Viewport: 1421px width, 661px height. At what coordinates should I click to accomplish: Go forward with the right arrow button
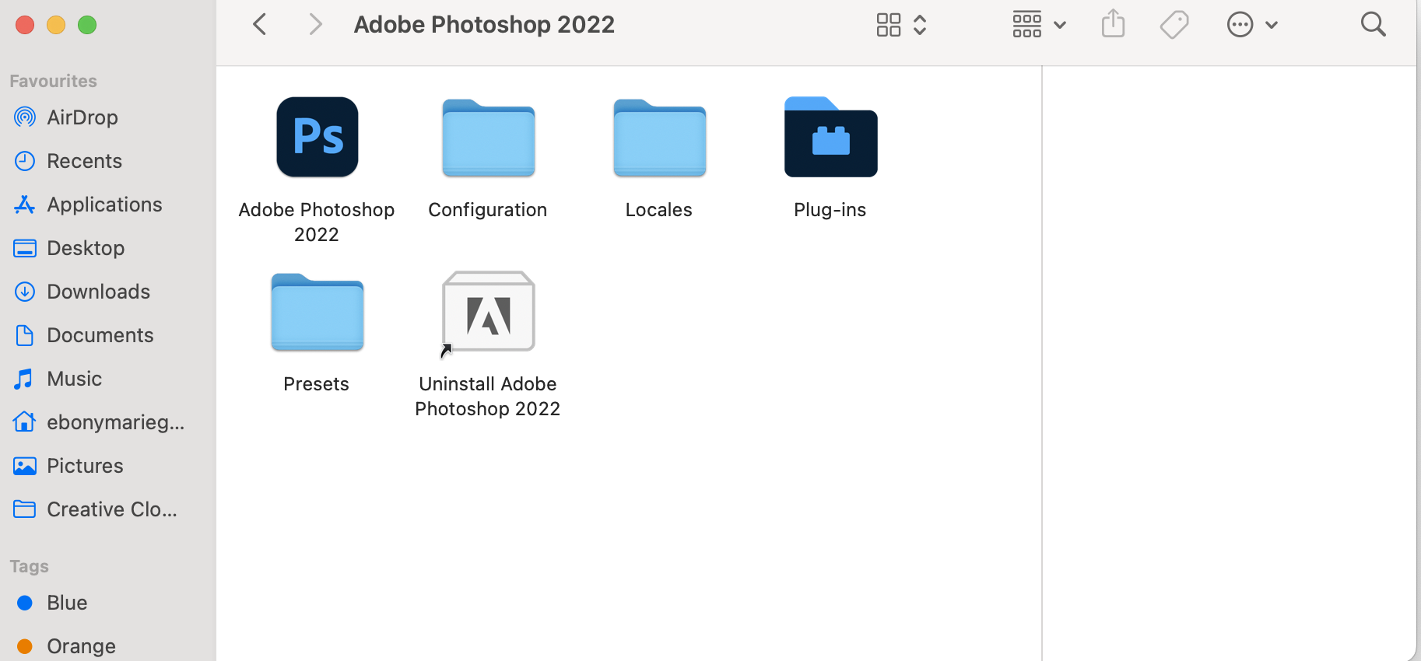315,24
